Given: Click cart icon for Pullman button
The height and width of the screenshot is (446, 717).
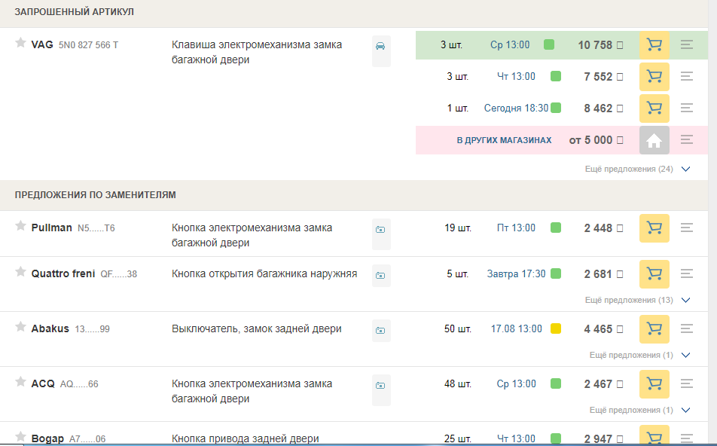Looking at the screenshot, I should [654, 228].
